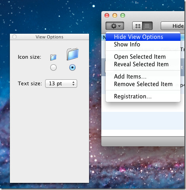Screen dimensions: 186x190
Task: Close the View Options panel
Action: click(x=15, y=37)
